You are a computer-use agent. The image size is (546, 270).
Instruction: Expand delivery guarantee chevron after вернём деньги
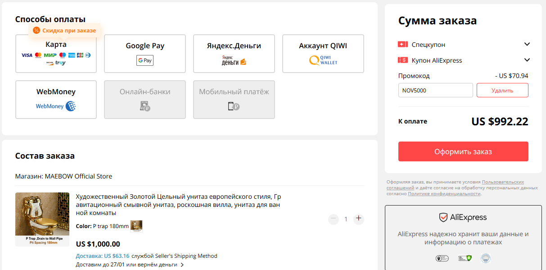pyautogui.click(x=182, y=265)
